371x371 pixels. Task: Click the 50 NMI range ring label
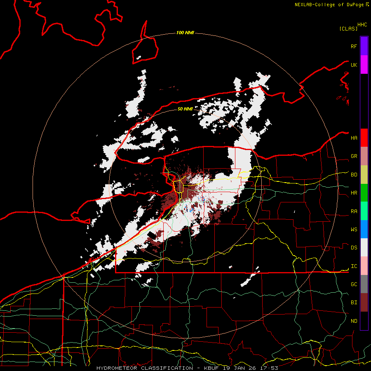coord(185,109)
